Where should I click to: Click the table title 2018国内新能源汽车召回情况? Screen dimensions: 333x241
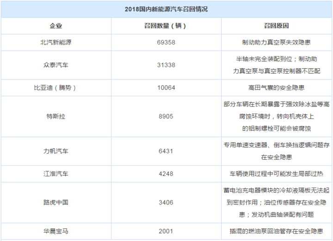pos(166,9)
